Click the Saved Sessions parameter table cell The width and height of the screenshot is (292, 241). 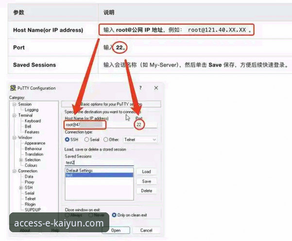[53, 65]
